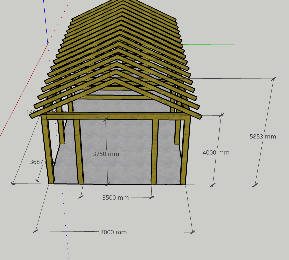Click the apex of the front rafters
Viewport: 289px width, 260px height.
pyautogui.click(x=116, y=80)
